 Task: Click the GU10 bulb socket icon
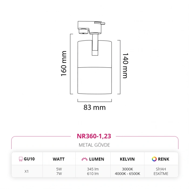tap(21, 159)
